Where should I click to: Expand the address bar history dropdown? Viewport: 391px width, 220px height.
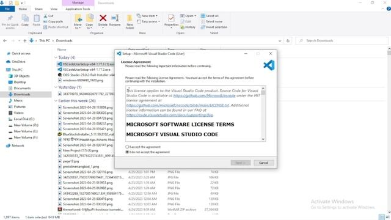tap(280, 41)
